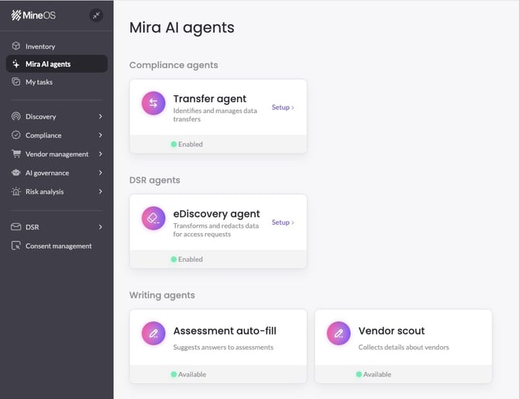Expand the DSR sidebar section
The width and height of the screenshot is (519, 399).
point(101,227)
